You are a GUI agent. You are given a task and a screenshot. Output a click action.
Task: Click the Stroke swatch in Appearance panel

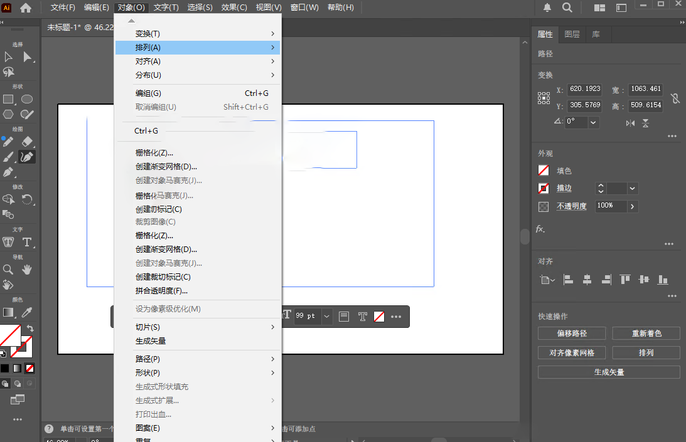tap(544, 189)
